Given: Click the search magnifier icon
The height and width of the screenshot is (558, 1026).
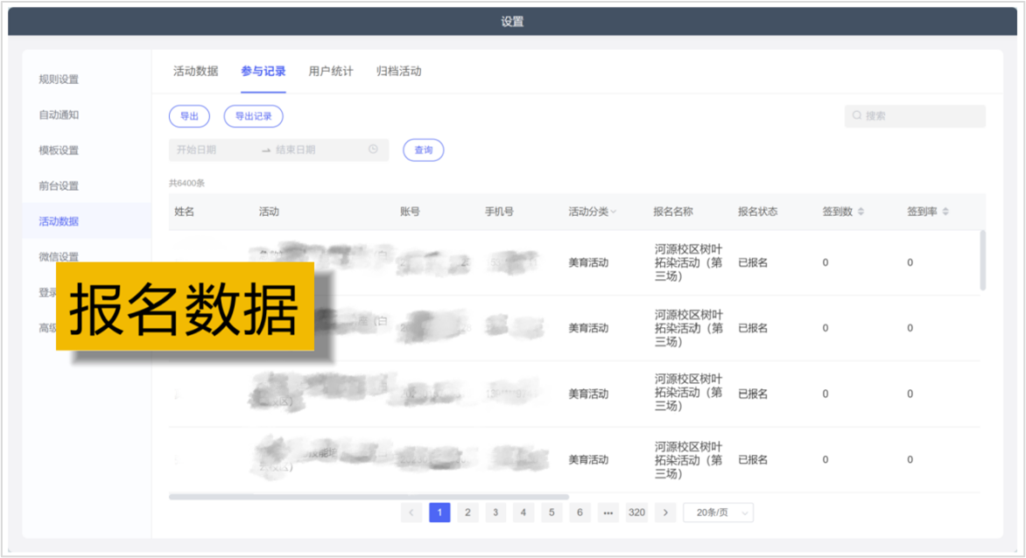Looking at the screenshot, I should [x=856, y=115].
